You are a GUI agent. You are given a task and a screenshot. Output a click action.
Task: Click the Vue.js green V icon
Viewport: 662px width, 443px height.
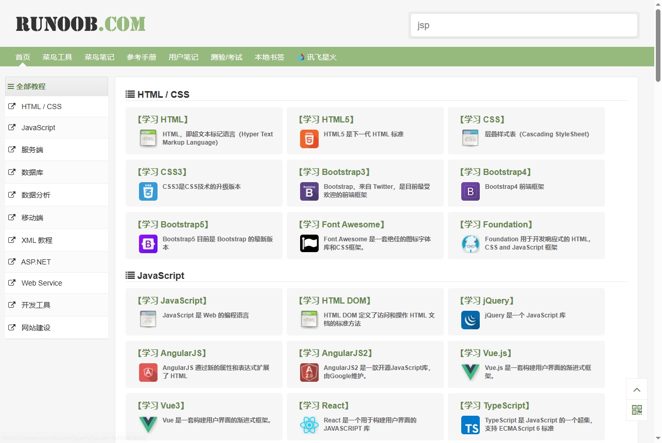(471, 373)
